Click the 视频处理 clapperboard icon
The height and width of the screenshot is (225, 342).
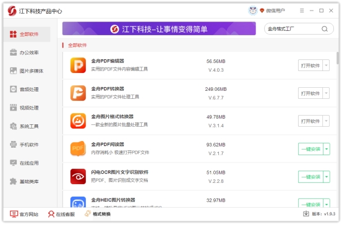(13, 108)
